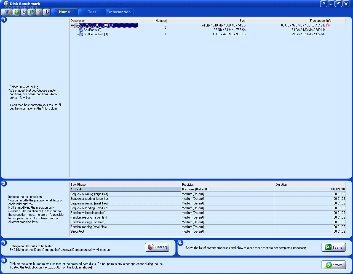The width and height of the screenshot is (353, 274).
Task: Open the Information tab
Action: tap(119, 12)
